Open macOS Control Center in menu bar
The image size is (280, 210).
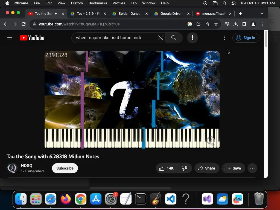coord(234,3)
